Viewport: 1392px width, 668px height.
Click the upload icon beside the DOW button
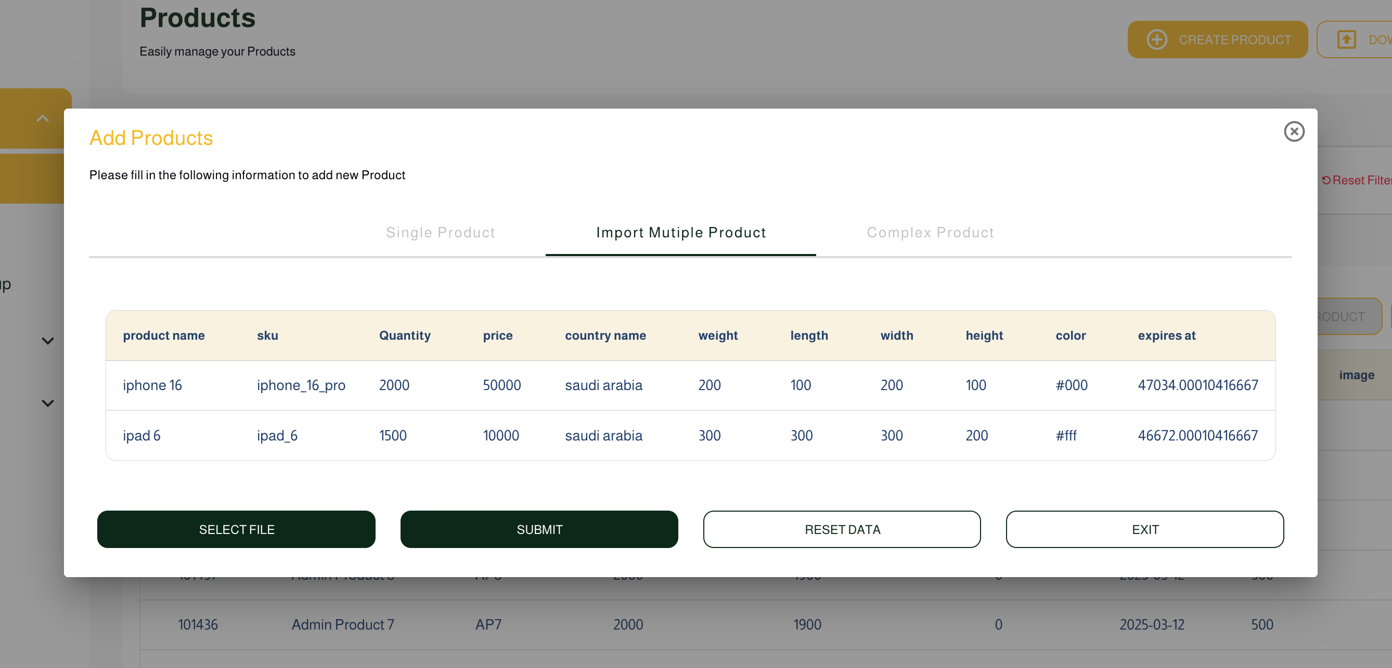pyautogui.click(x=1346, y=40)
